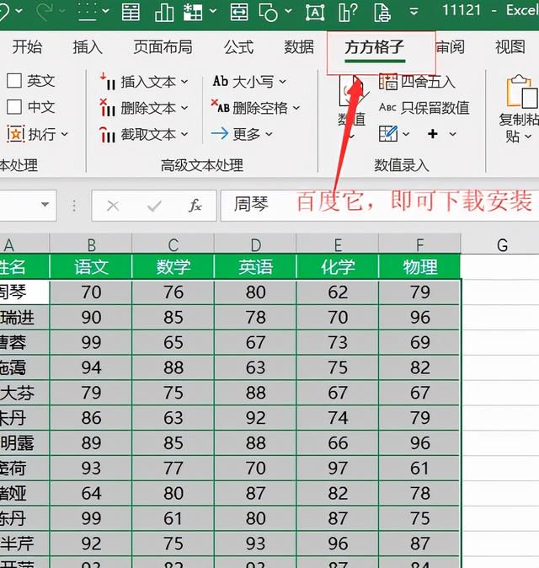Click the 执行 button with star icon
Screen dimensions: 539x568
pos(38,134)
